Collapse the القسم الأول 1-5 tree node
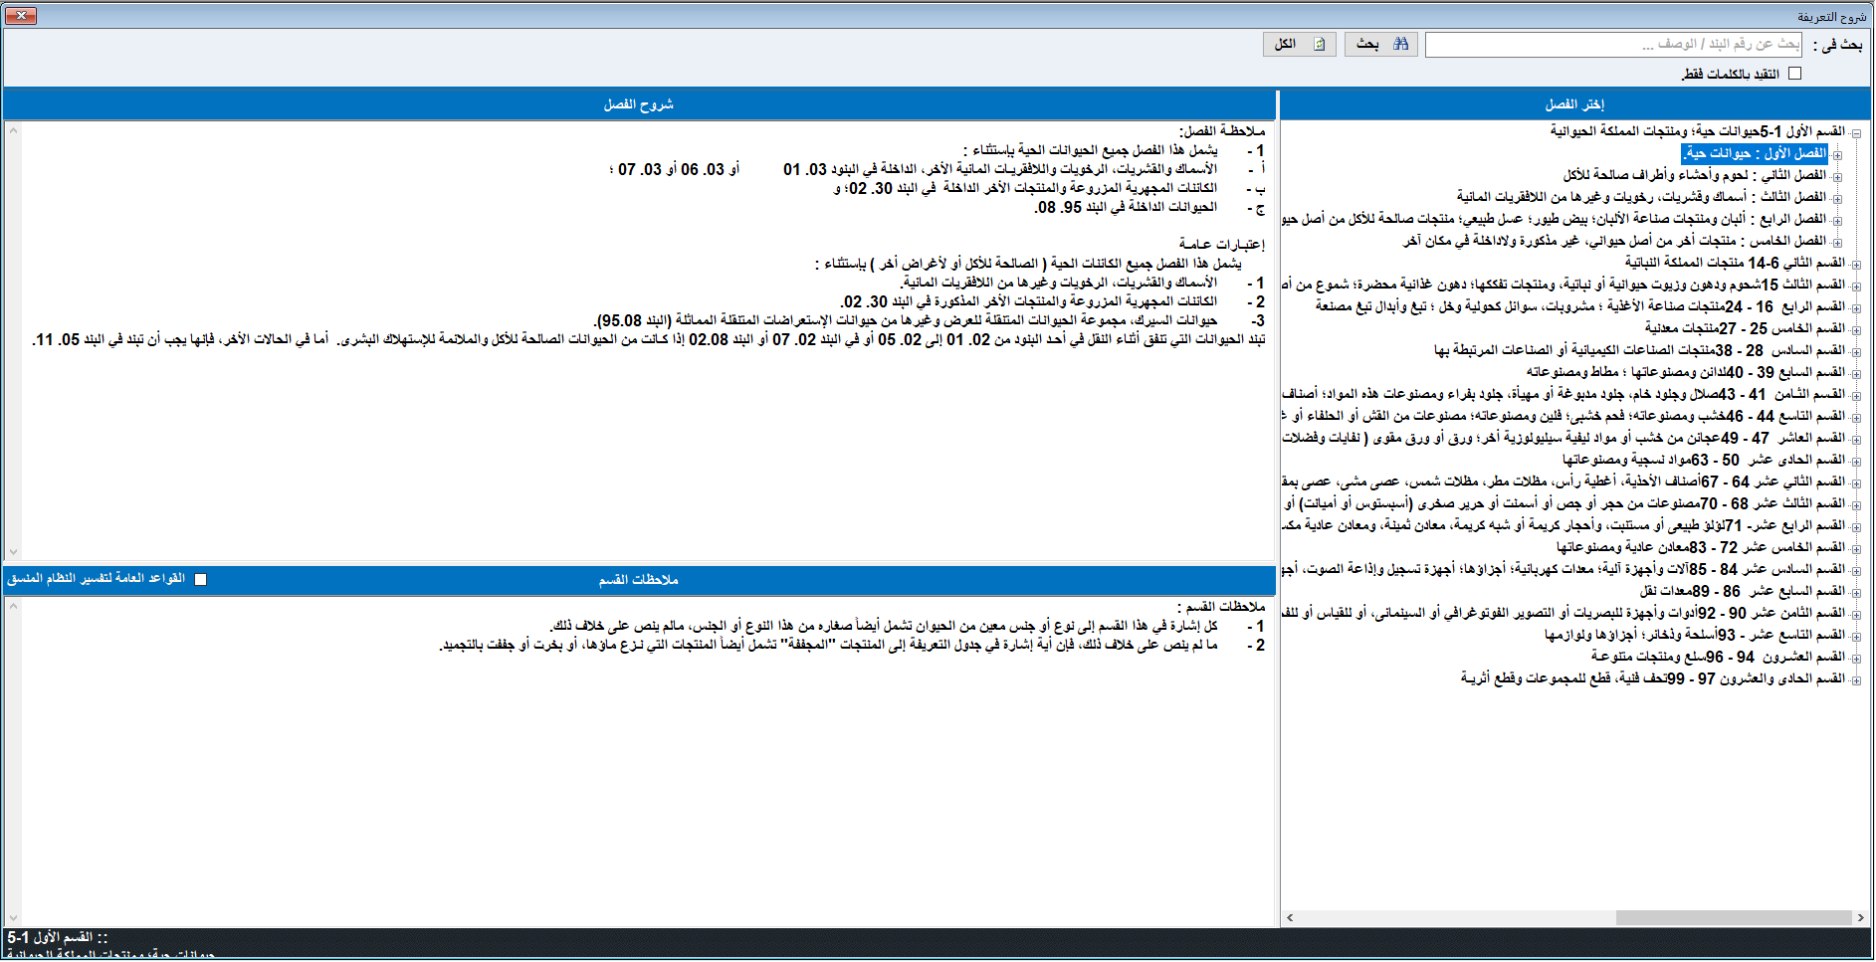The width and height of the screenshot is (1876, 962). 1856,132
